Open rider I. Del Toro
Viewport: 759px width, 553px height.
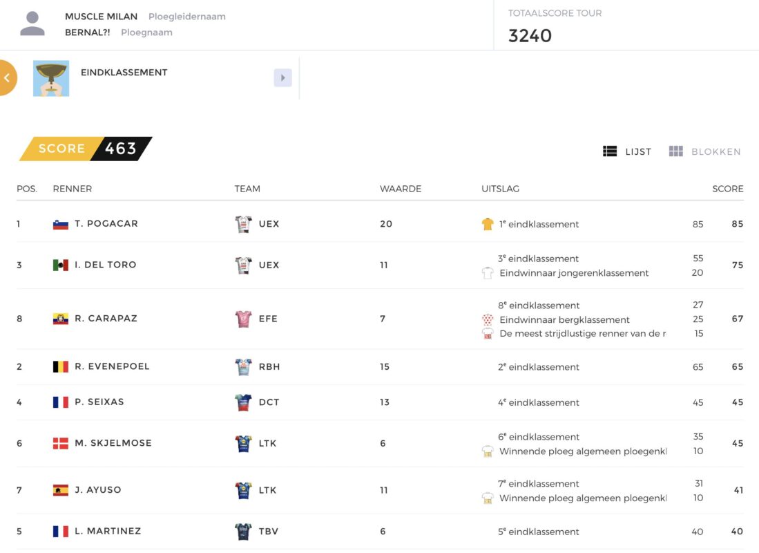point(106,265)
